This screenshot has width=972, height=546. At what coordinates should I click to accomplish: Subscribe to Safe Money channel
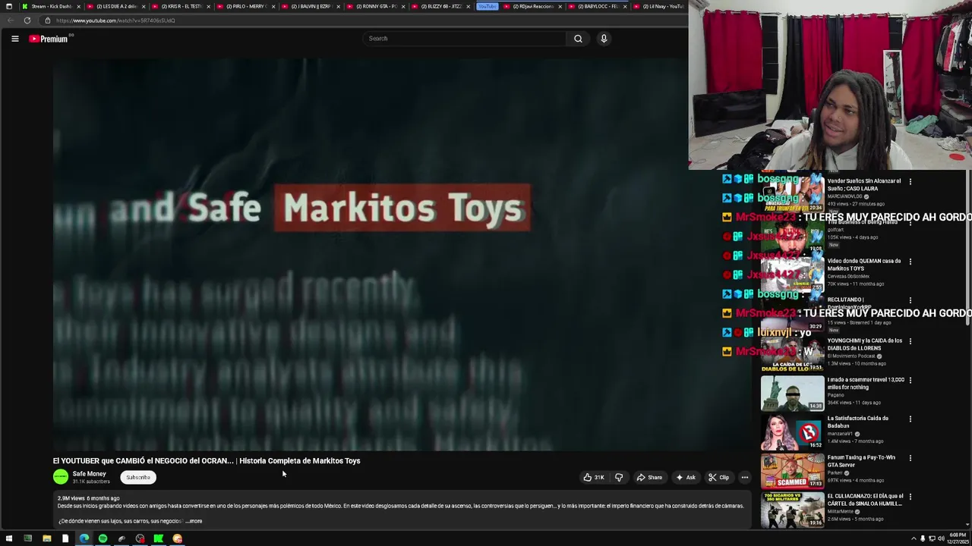point(138,477)
